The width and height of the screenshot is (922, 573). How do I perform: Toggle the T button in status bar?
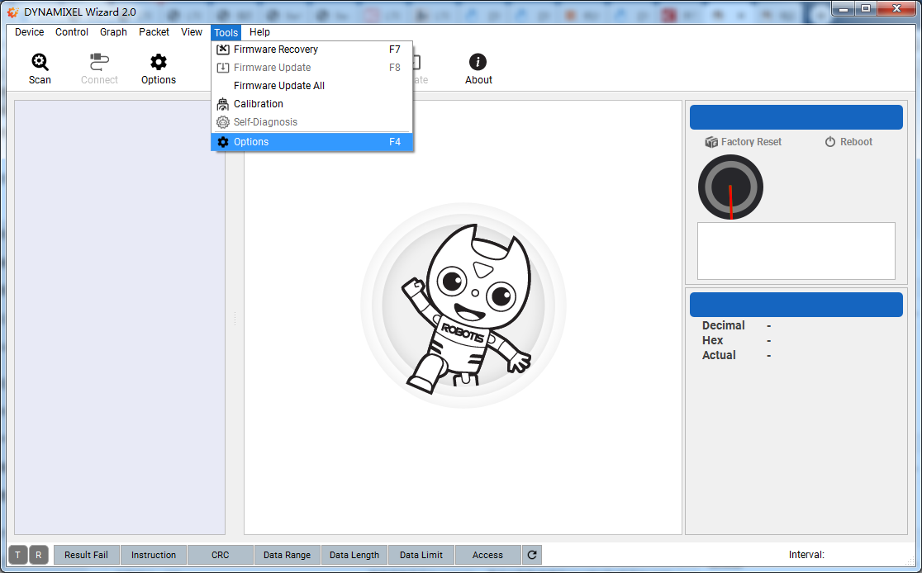click(x=17, y=555)
